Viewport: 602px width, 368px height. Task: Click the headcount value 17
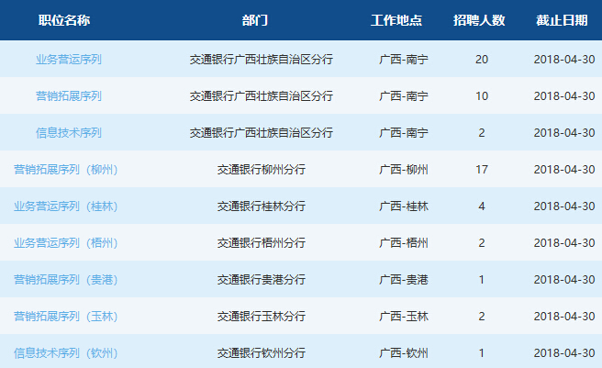click(482, 170)
